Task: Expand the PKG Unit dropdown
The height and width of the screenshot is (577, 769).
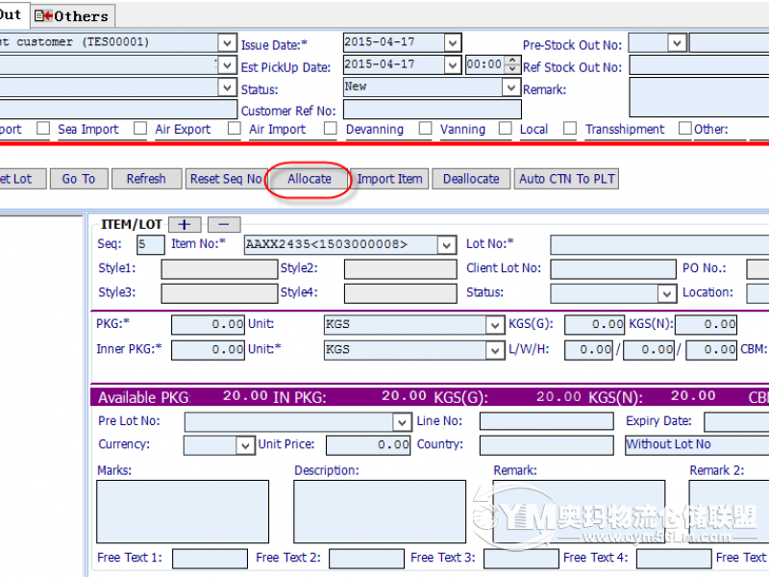Action: pyautogui.click(x=494, y=325)
